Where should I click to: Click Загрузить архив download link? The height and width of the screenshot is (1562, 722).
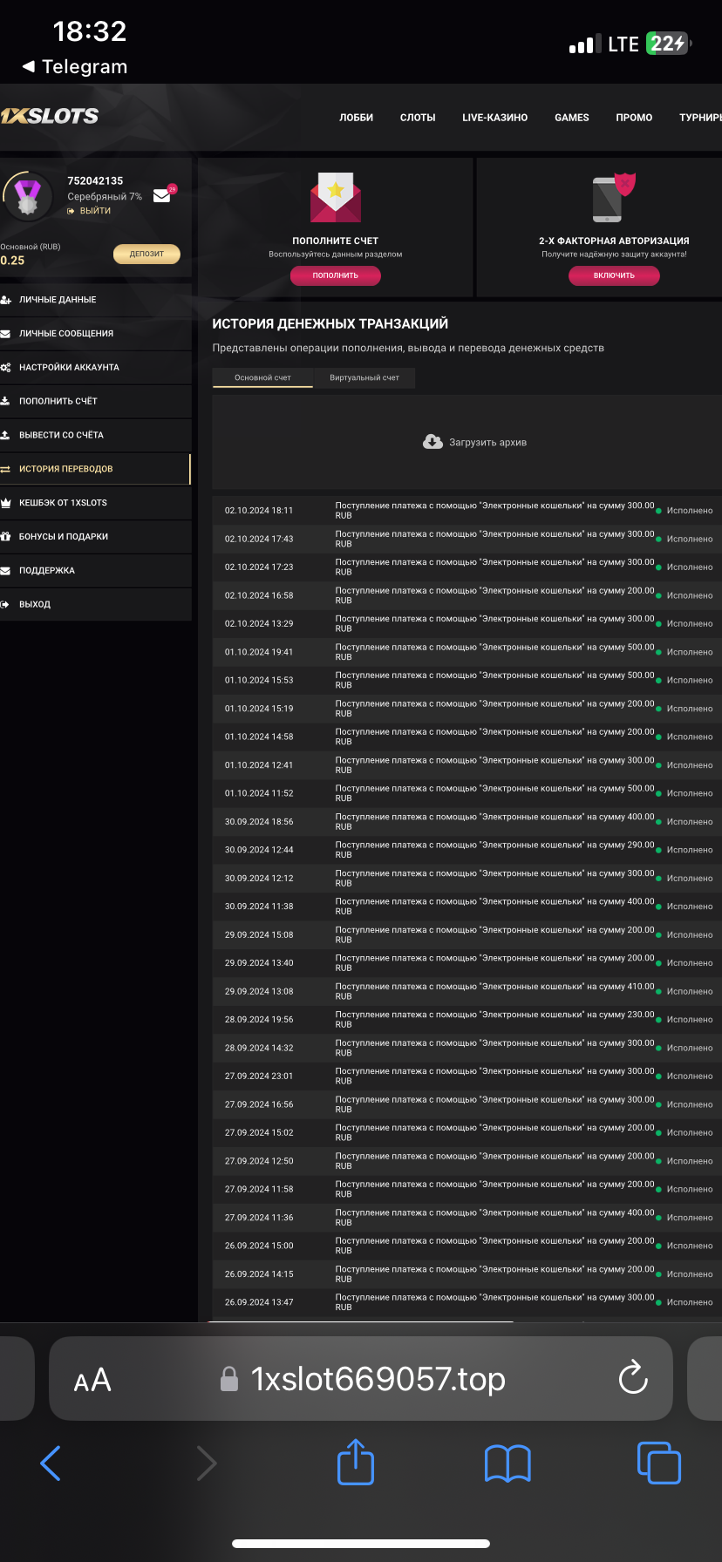[x=475, y=442]
